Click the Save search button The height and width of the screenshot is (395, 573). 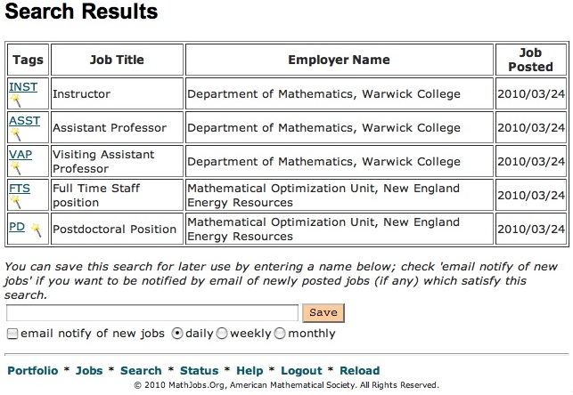[323, 312]
